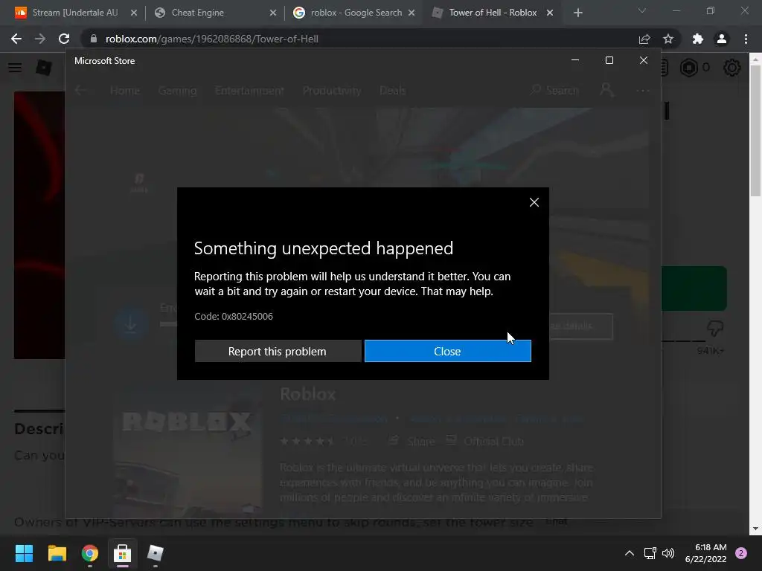
Task: Click Roblox taskbar icon
Action: coord(155,553)
